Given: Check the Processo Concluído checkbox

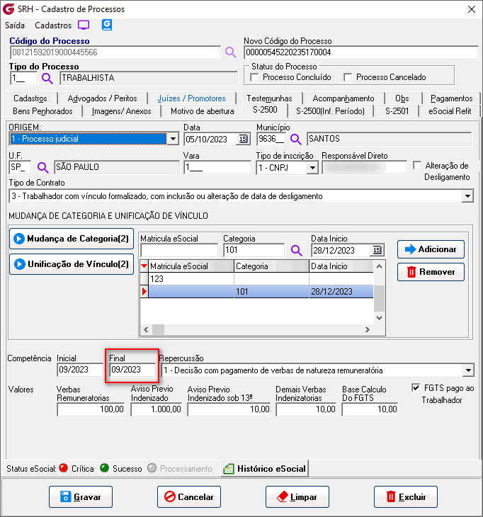Looking at the screenshot, I should pos(255,77).
